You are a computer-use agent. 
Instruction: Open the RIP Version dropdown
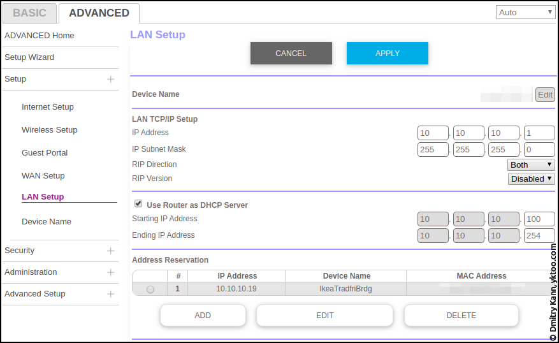pyautogui.click(x=531, y=179)
